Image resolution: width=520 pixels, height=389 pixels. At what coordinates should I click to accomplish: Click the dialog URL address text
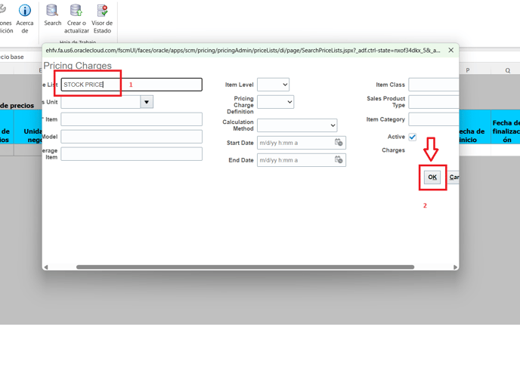pyautogui.click(x=243, y=51)
